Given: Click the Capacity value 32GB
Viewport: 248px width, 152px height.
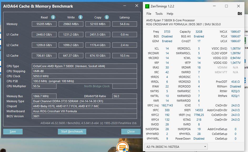Looking at the screenshot, I should [199, 32].
